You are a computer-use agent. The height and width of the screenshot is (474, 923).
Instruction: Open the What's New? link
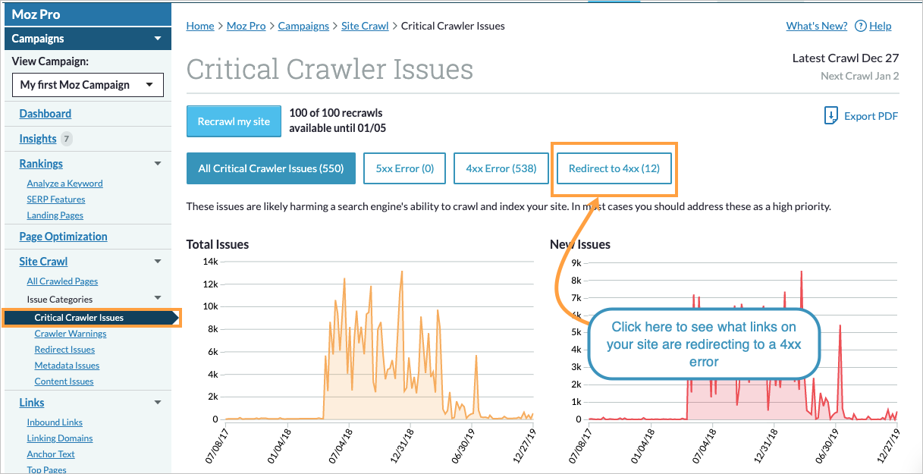(816, 26)
